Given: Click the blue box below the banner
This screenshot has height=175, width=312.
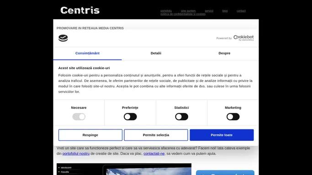Looking at the screenshot, I should point(225,172).
